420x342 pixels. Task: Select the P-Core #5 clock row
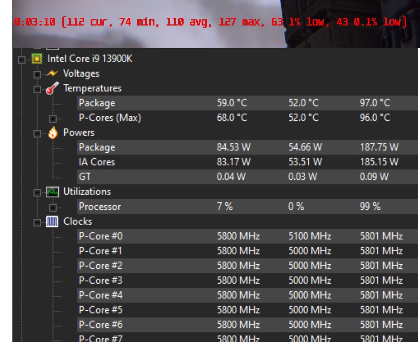tap(248, 310)
